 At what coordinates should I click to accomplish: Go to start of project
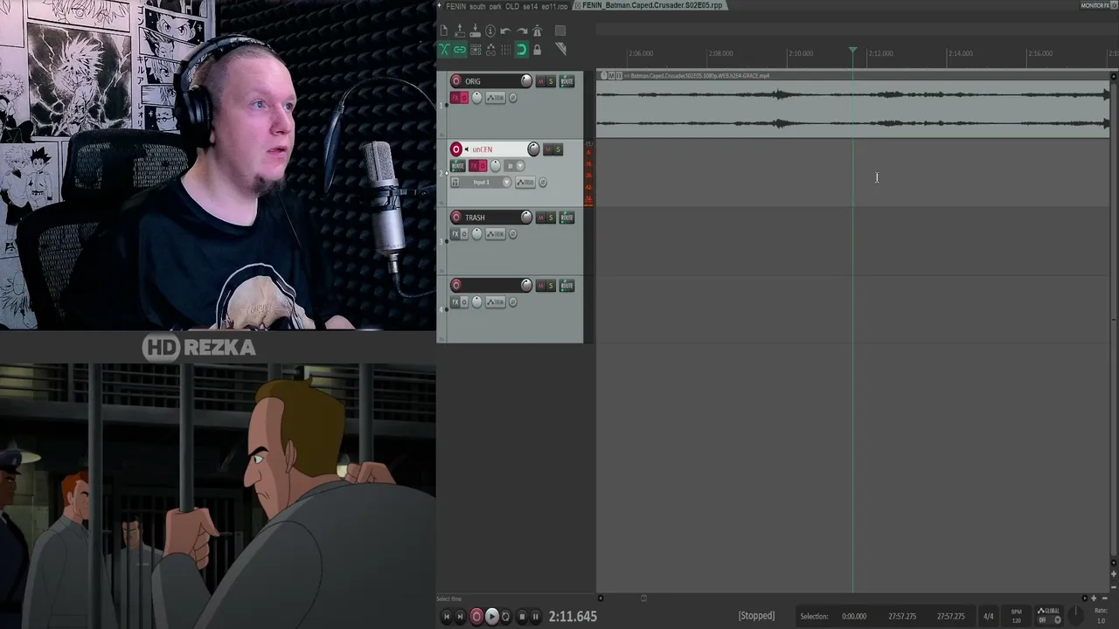coord(446,617)
